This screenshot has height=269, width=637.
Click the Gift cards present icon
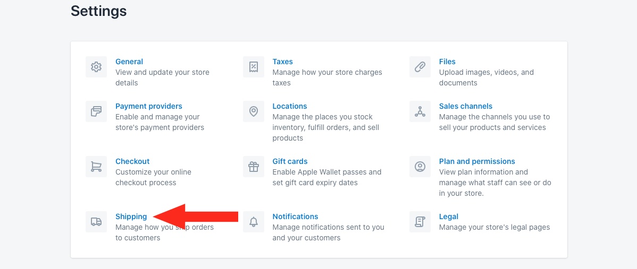pyautogui.click(x=254, y=167)
